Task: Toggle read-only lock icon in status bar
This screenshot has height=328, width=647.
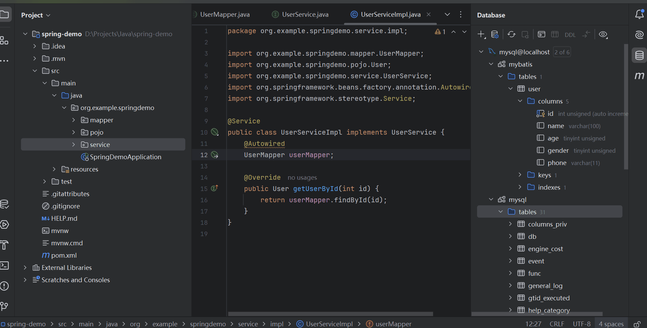Action: (x=637, y=324)
